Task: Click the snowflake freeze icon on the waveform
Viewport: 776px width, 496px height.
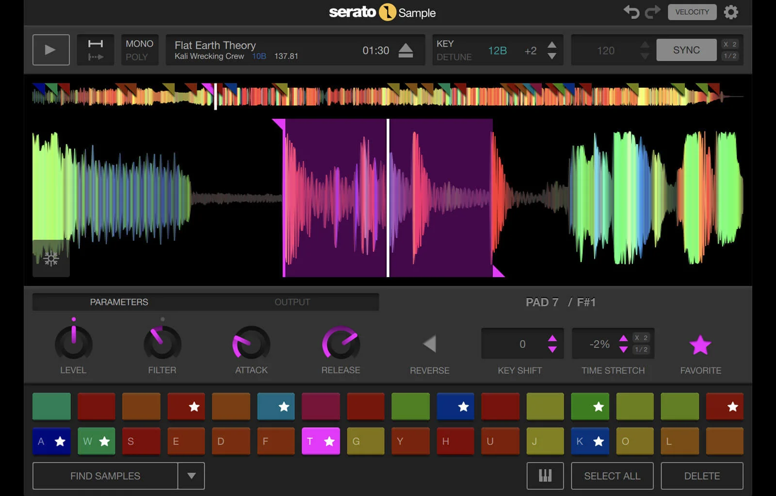Action: tap(50, 260)
